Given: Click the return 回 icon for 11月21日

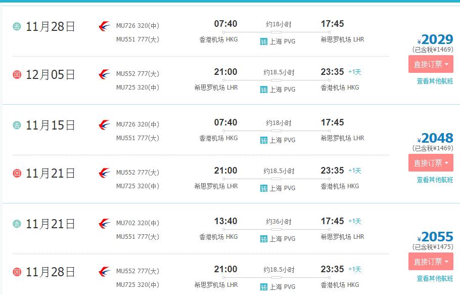Looking at the screenshot, I should (17, 174).
